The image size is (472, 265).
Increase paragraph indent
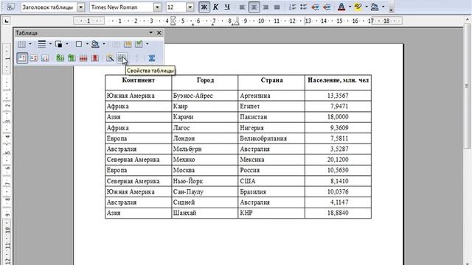pos(327,7)
